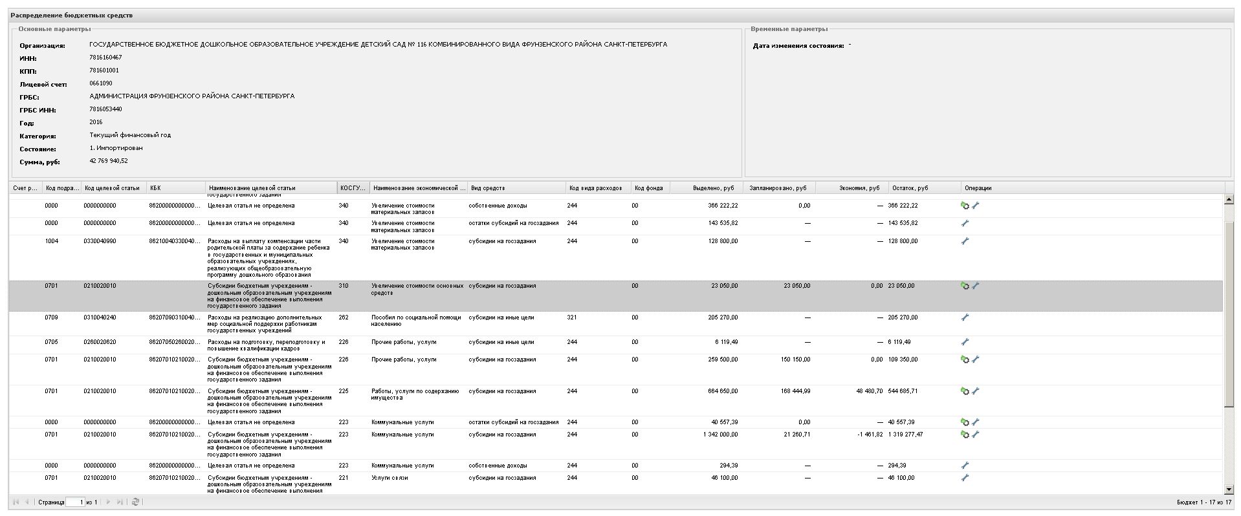Click the Увеличение стоимости основных средств cell
The height and width of the screenshot is (516, 1241).
tap(417, 289)
